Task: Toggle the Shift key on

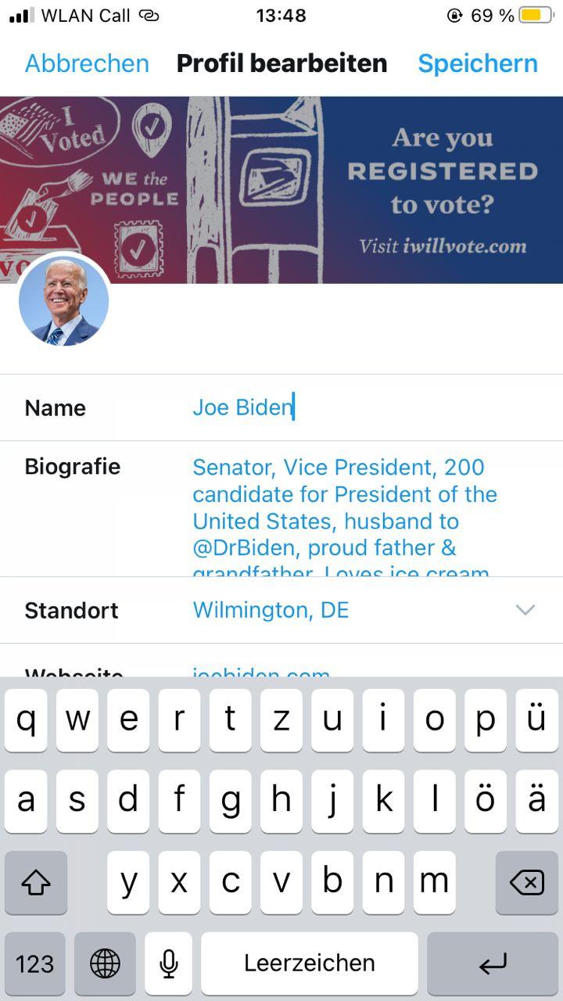Action: (x=36, y=882)
